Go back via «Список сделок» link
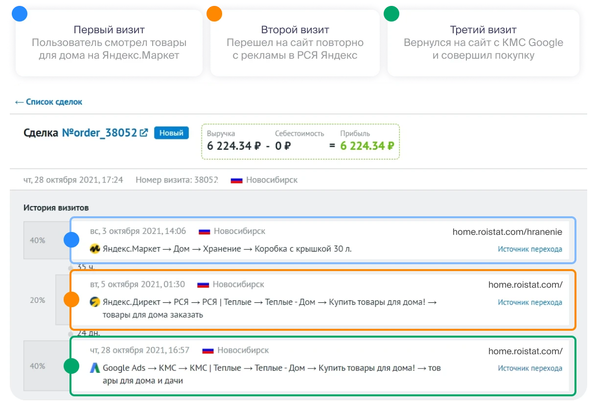597x411 pixels. [x=48, y=102]
